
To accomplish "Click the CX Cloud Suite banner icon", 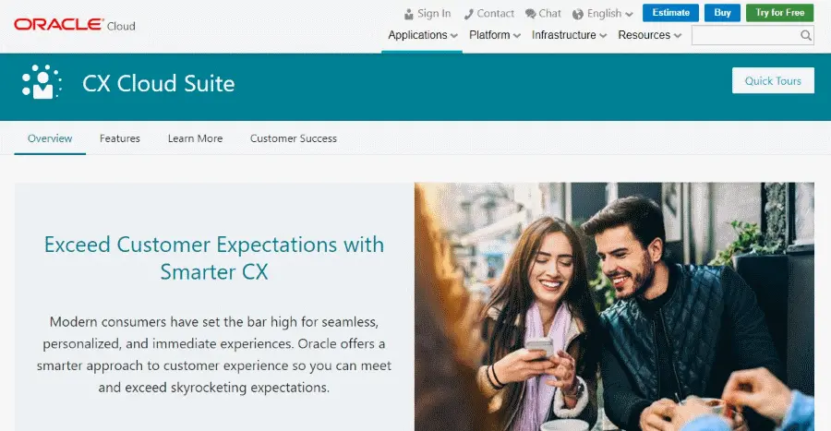I will pos(42,82).
